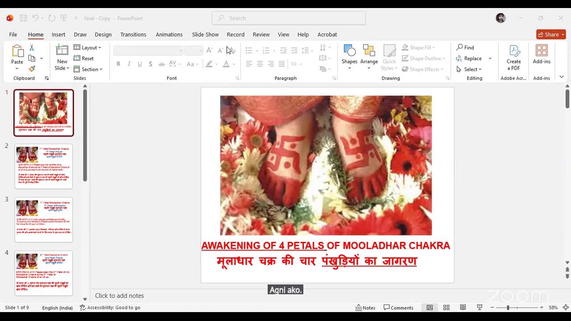Save the presentation using the title bar icon

(24, 18)
